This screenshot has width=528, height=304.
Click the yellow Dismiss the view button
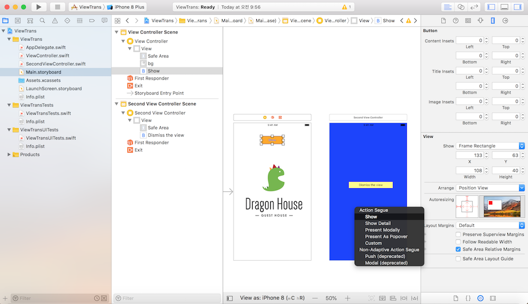370,185
